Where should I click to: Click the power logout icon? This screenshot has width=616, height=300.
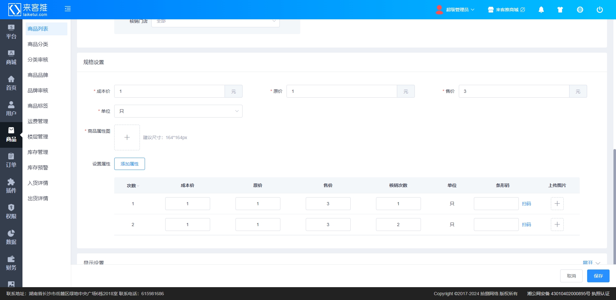[599, 10]
